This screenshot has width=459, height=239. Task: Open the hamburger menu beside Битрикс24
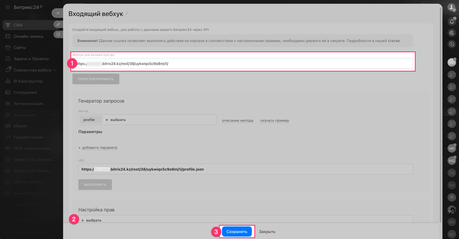pyautogui.click(x=8, y=7)
